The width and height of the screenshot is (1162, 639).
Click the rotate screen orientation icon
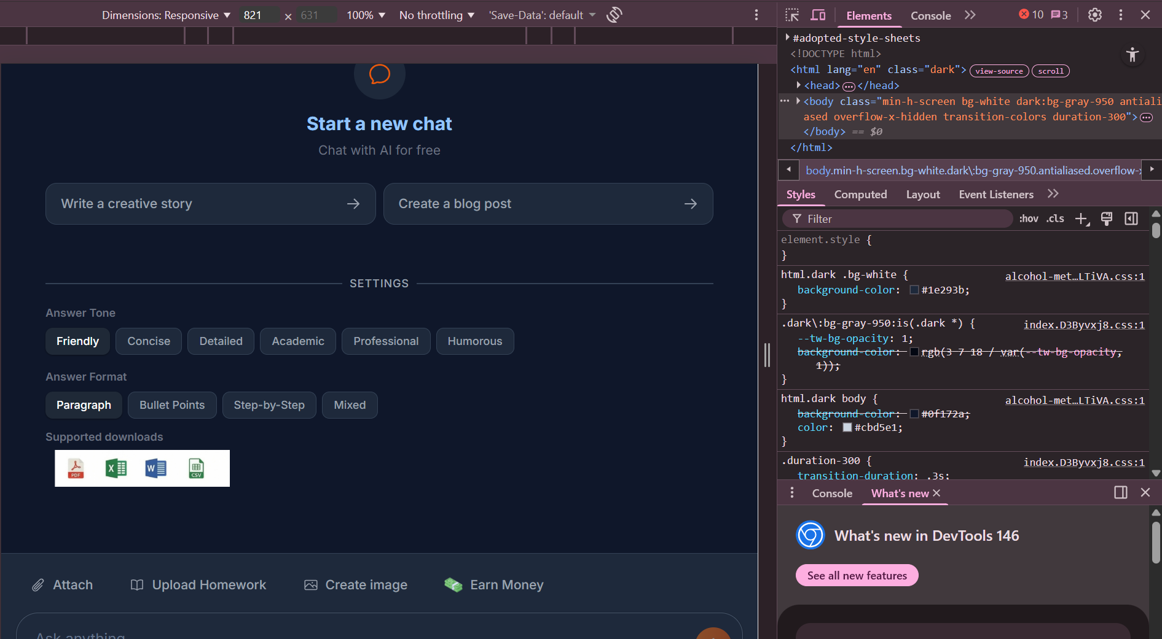click(x=614, y=15)
